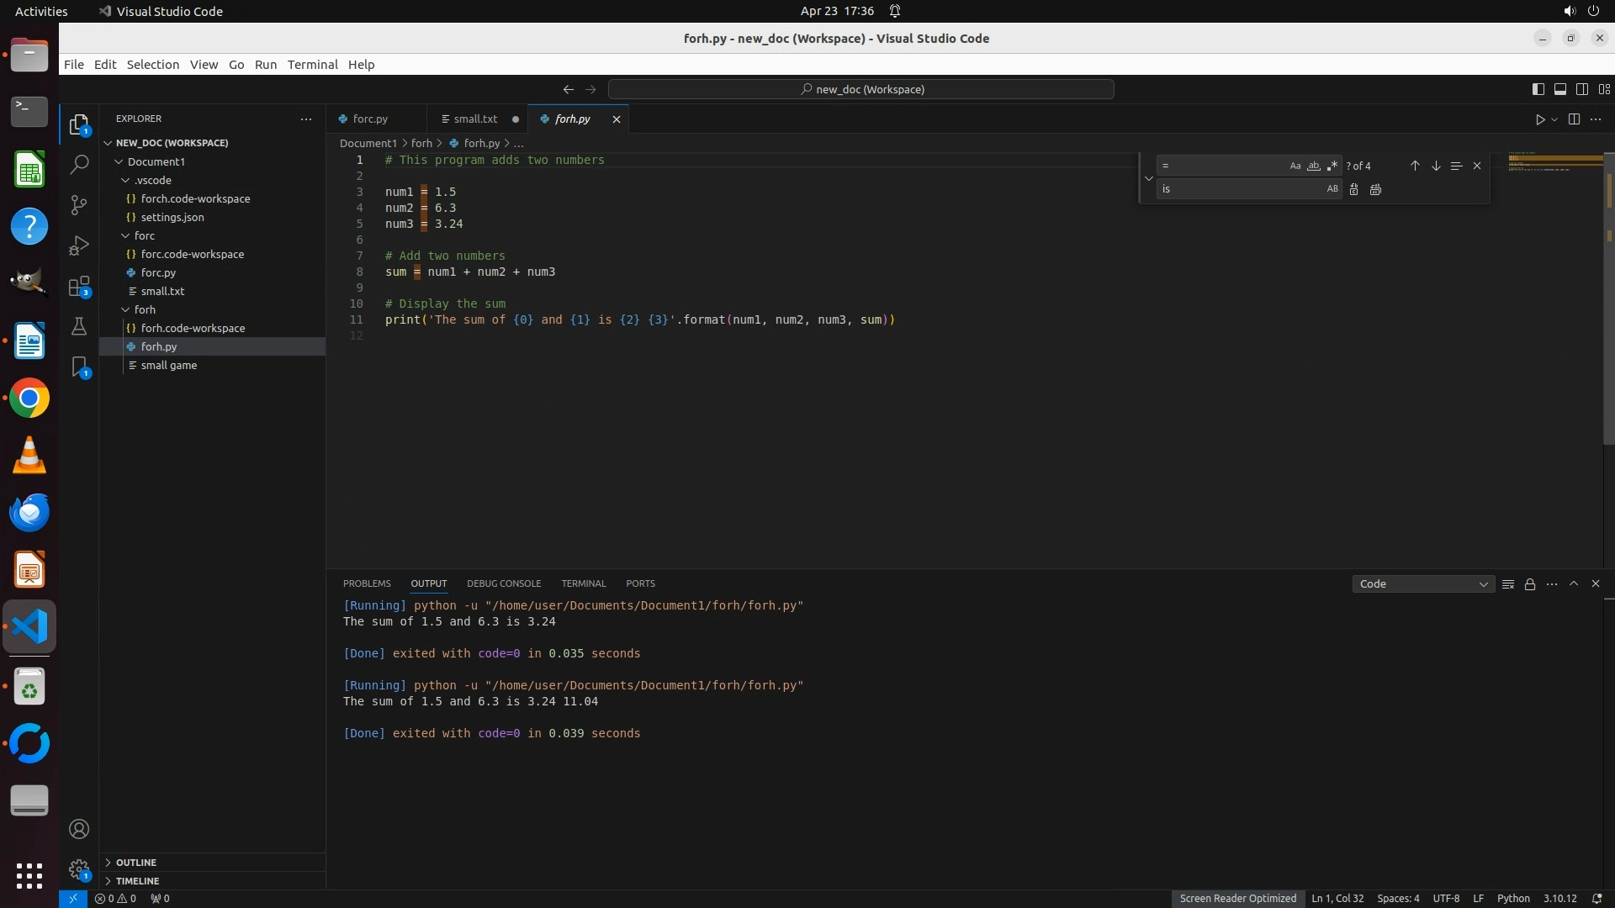The image size is (1615, 908).
Task: Split the editor to the right
Action: pos(1574,119)
